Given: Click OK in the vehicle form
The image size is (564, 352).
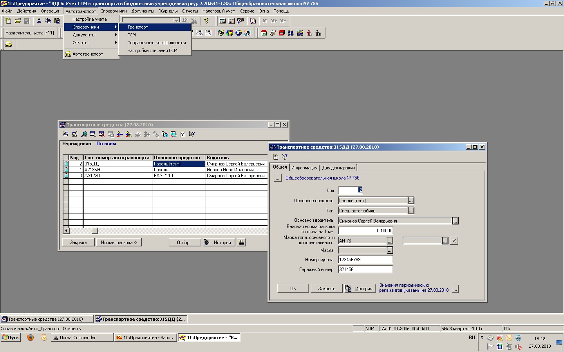Looking at the screenshot, I should click(293, 289).
